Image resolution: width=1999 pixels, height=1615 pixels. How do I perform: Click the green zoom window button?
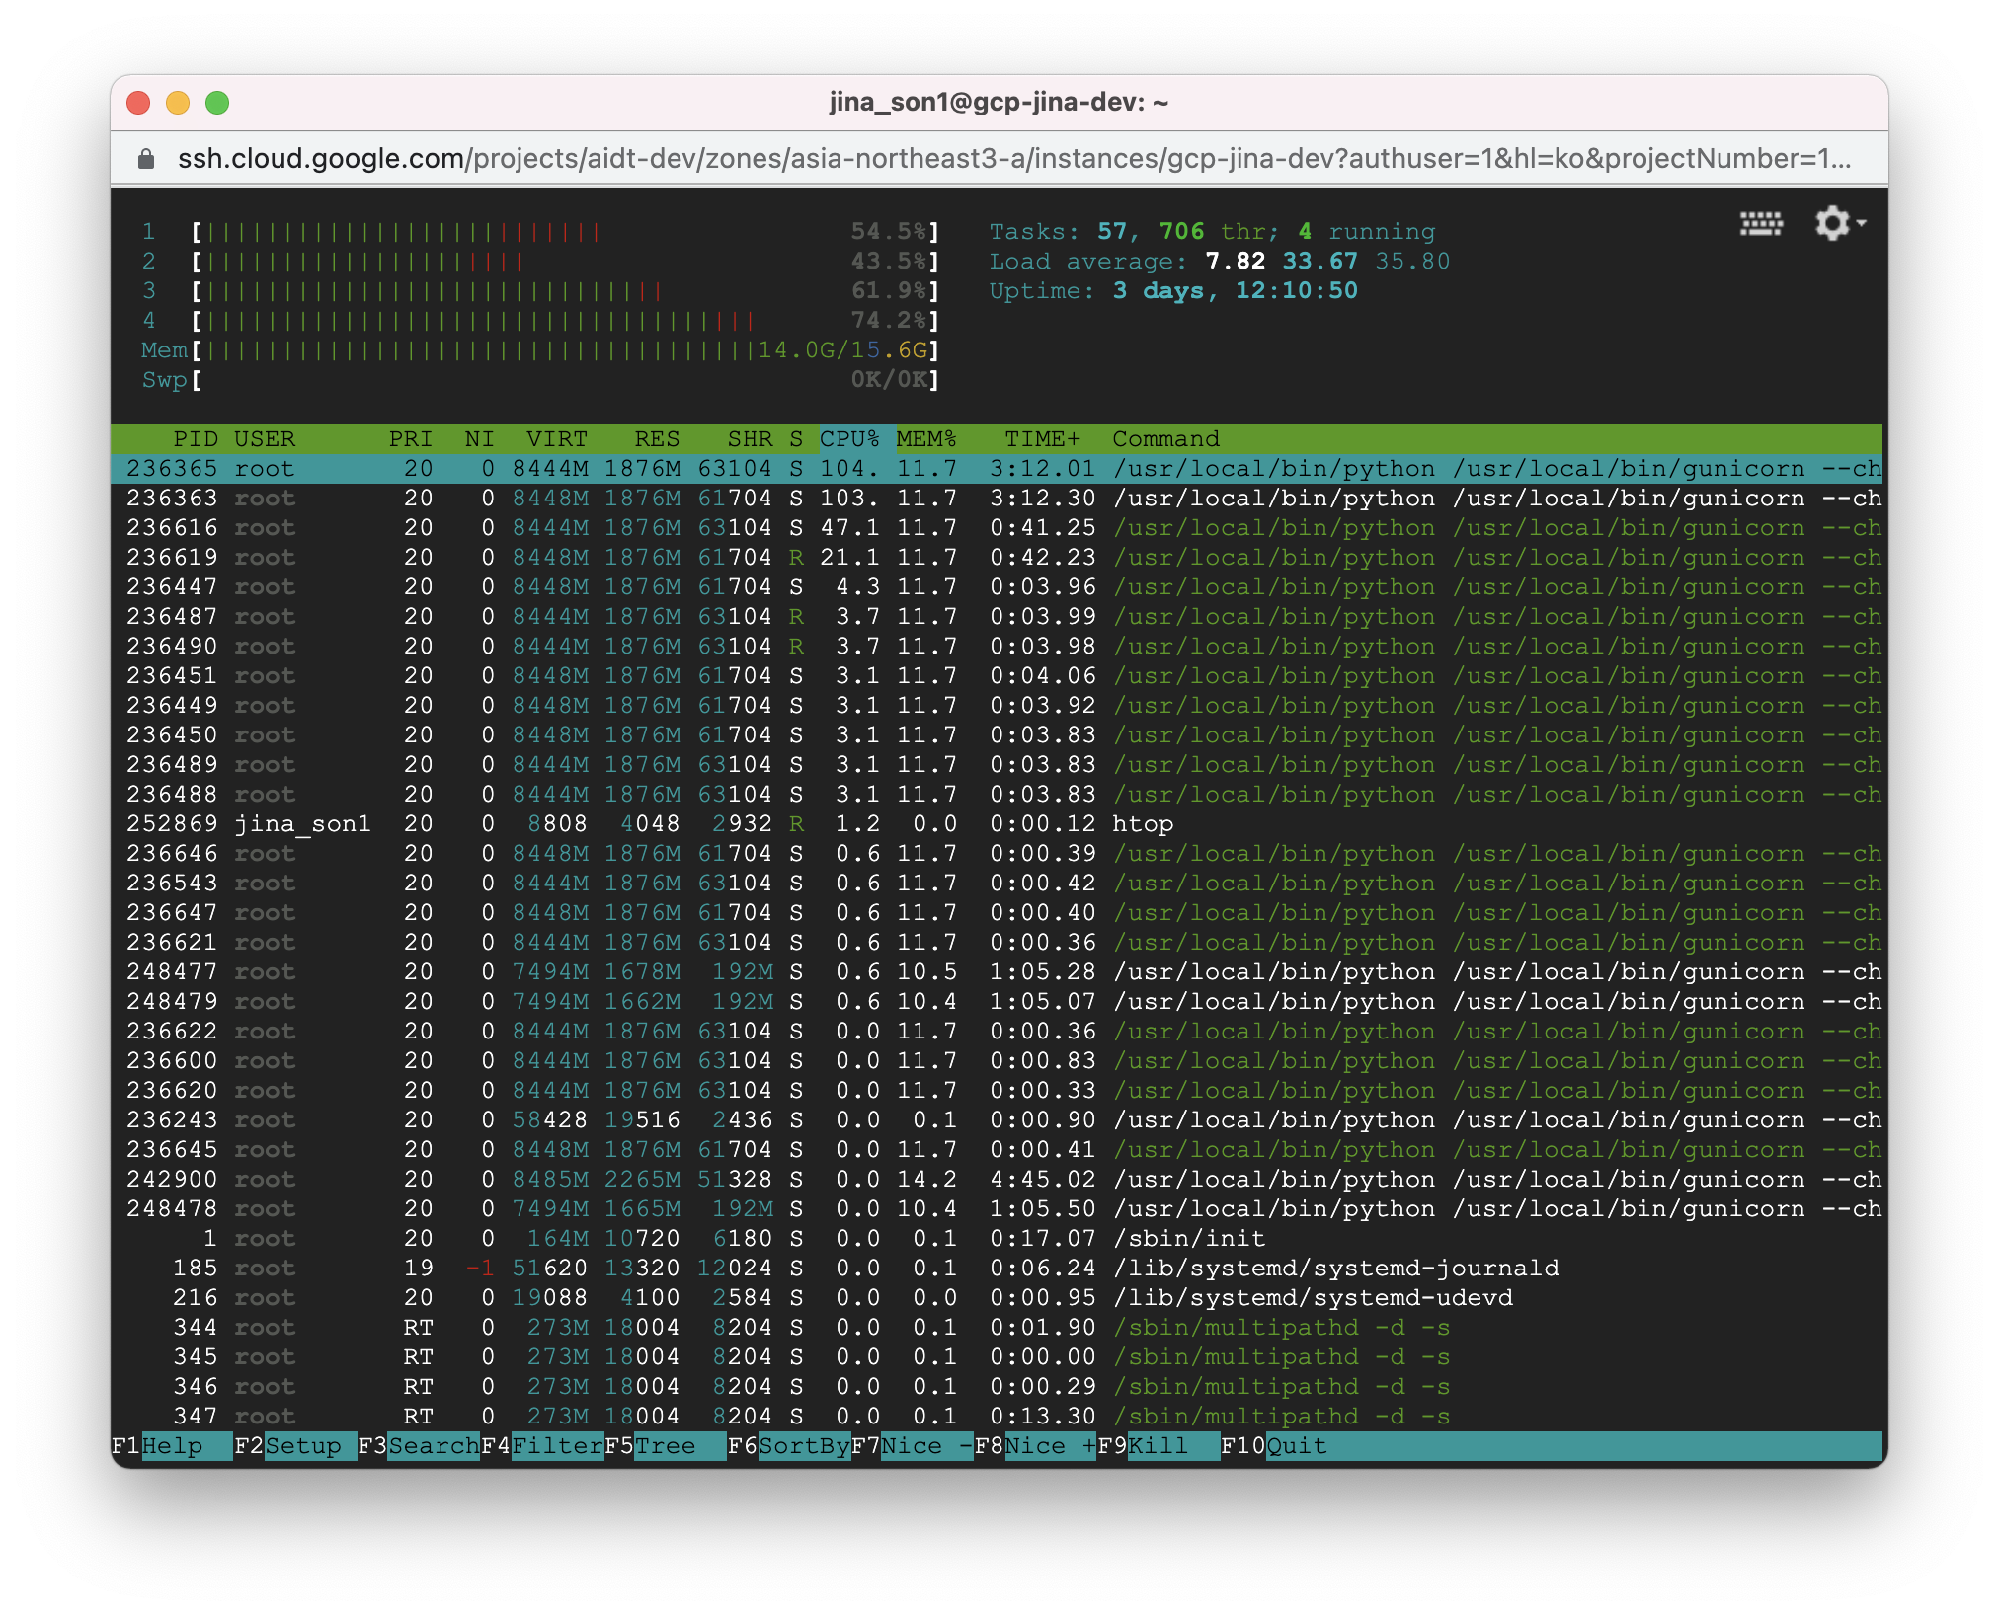pos(217,103)
